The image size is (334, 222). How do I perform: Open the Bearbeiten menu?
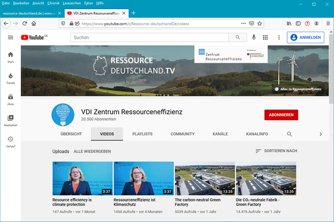tap(21, 3)
